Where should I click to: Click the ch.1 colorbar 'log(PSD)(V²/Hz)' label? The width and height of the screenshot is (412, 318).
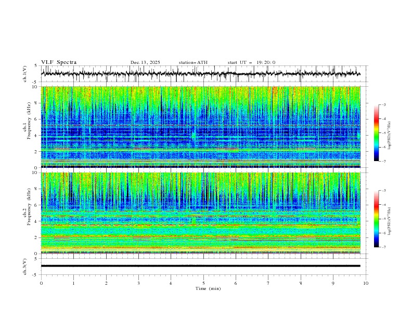tap(390, 136)
